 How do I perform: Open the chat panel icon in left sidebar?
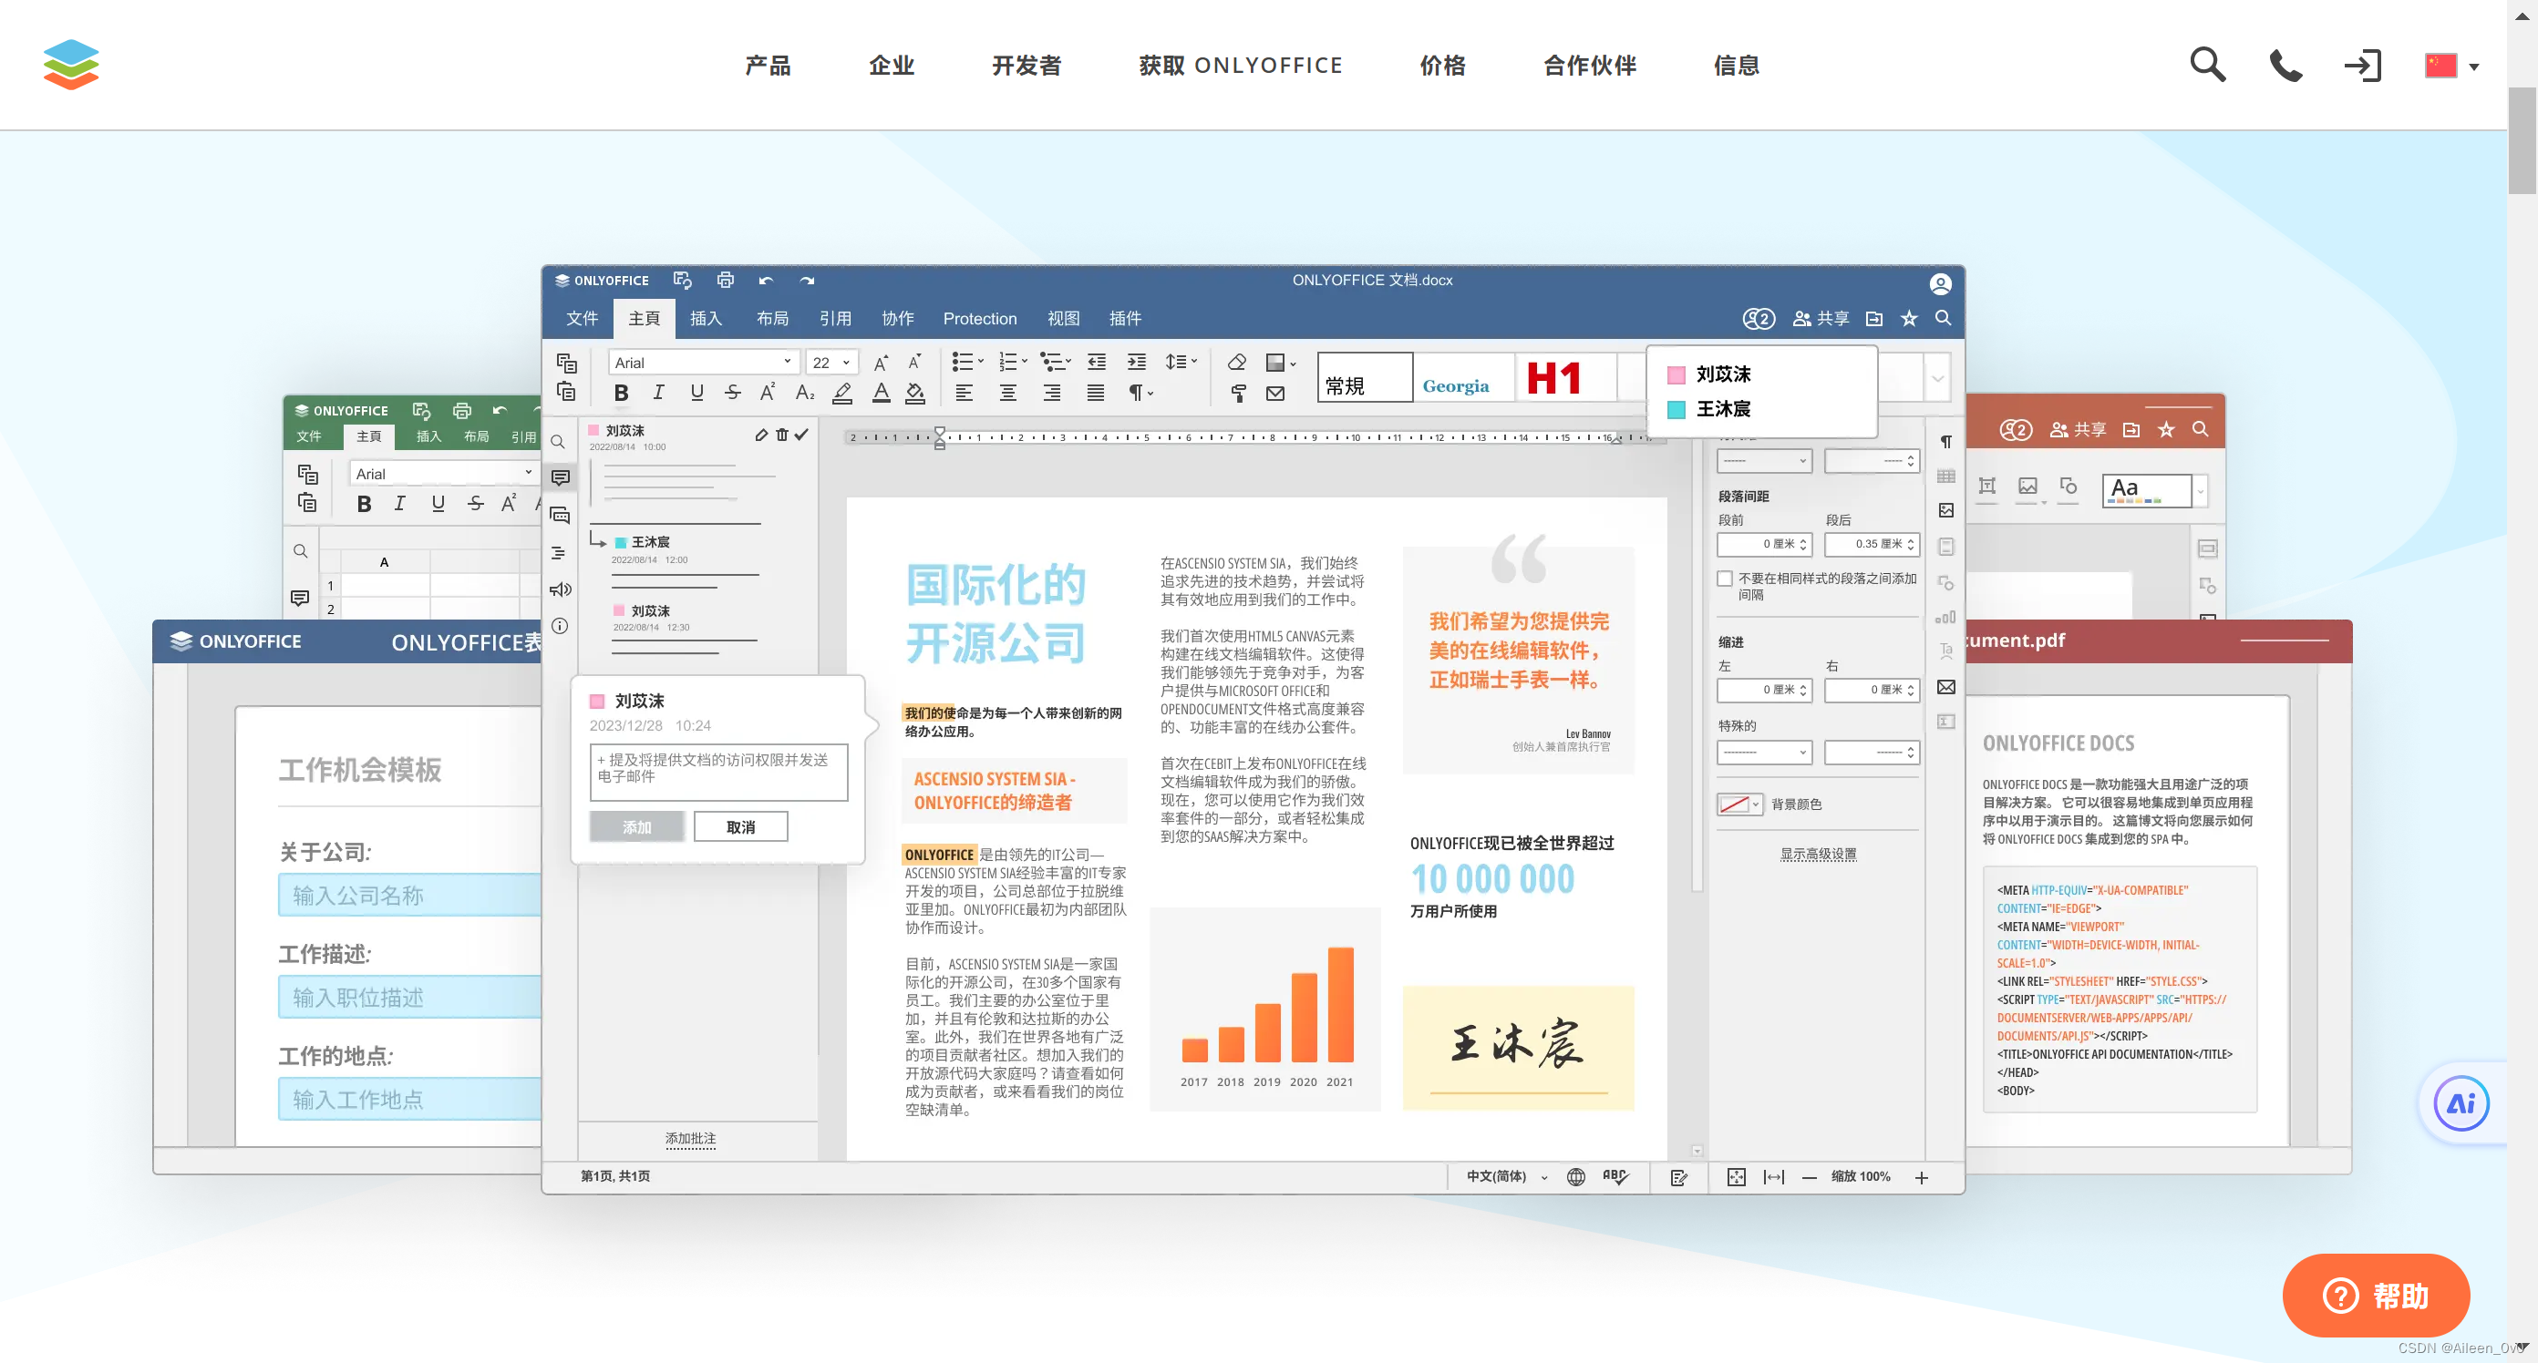tap(560, 516)
